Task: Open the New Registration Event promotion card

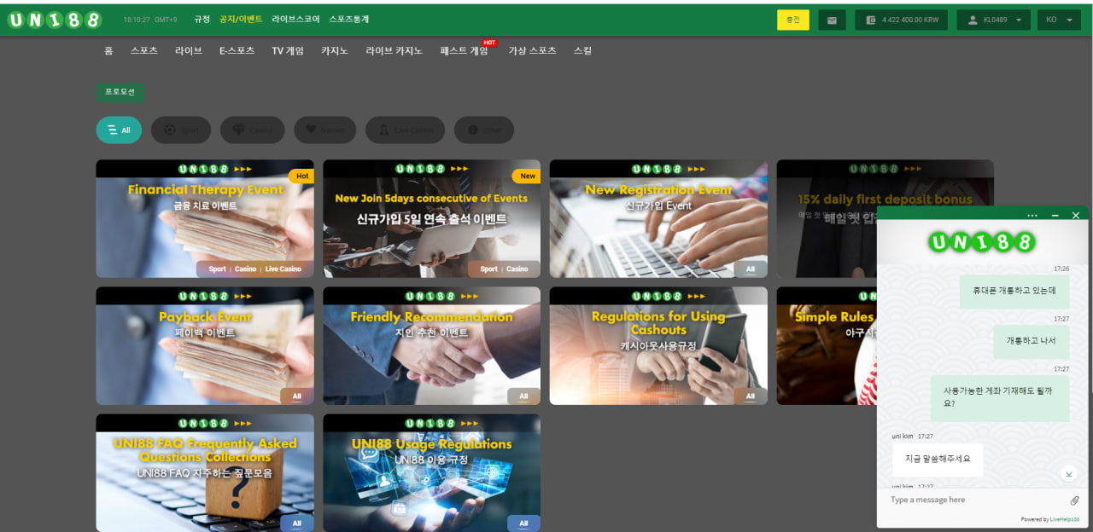Action: [x=658, y=218]
